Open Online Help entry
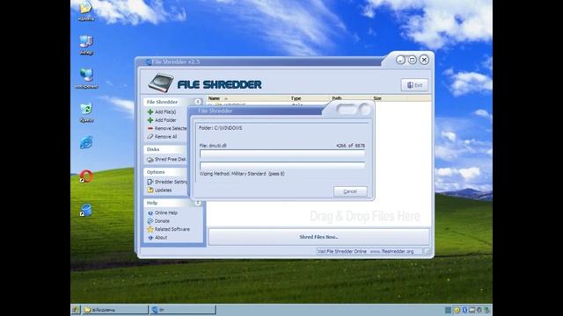The image size is (563, 316). point(166,212)
